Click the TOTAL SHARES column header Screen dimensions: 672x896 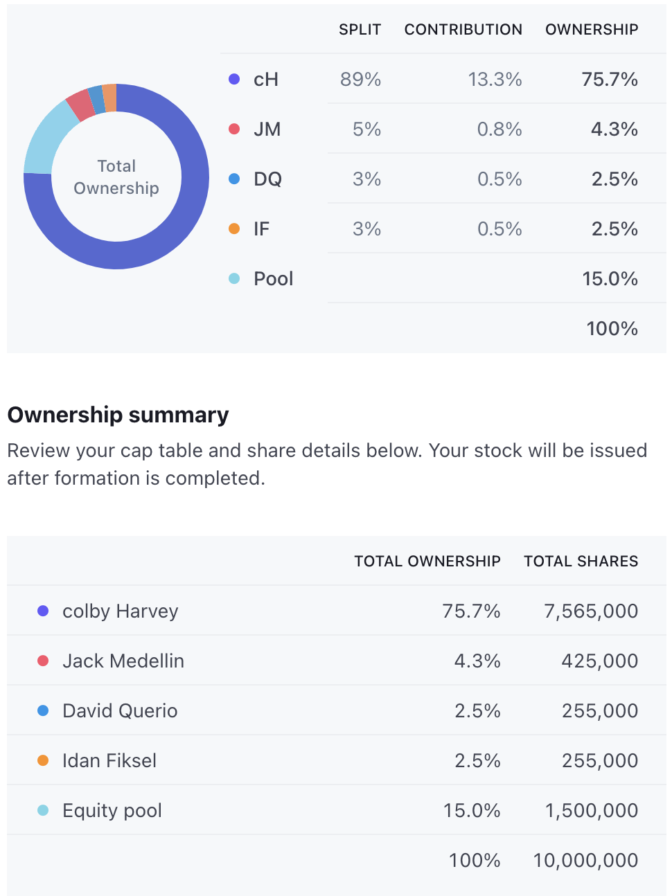click(581, 562)
